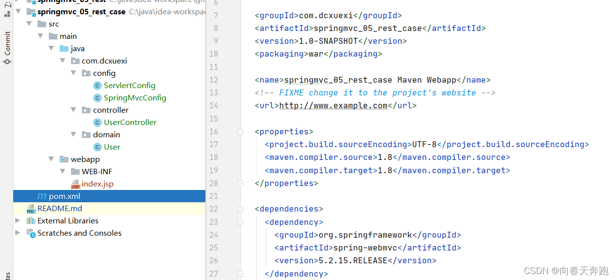Screen dimensions: 616x280
Task: Select the User class file
Action: 112,147
